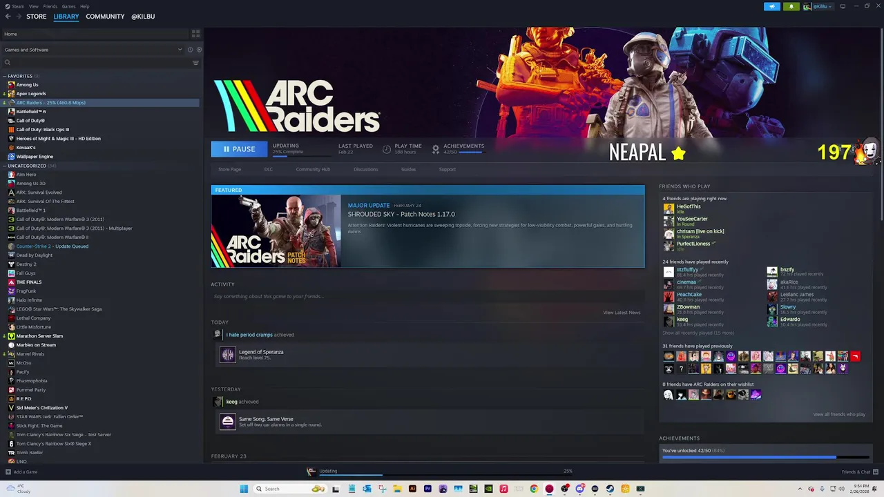Open the View menu

click(x=33, y=6)
